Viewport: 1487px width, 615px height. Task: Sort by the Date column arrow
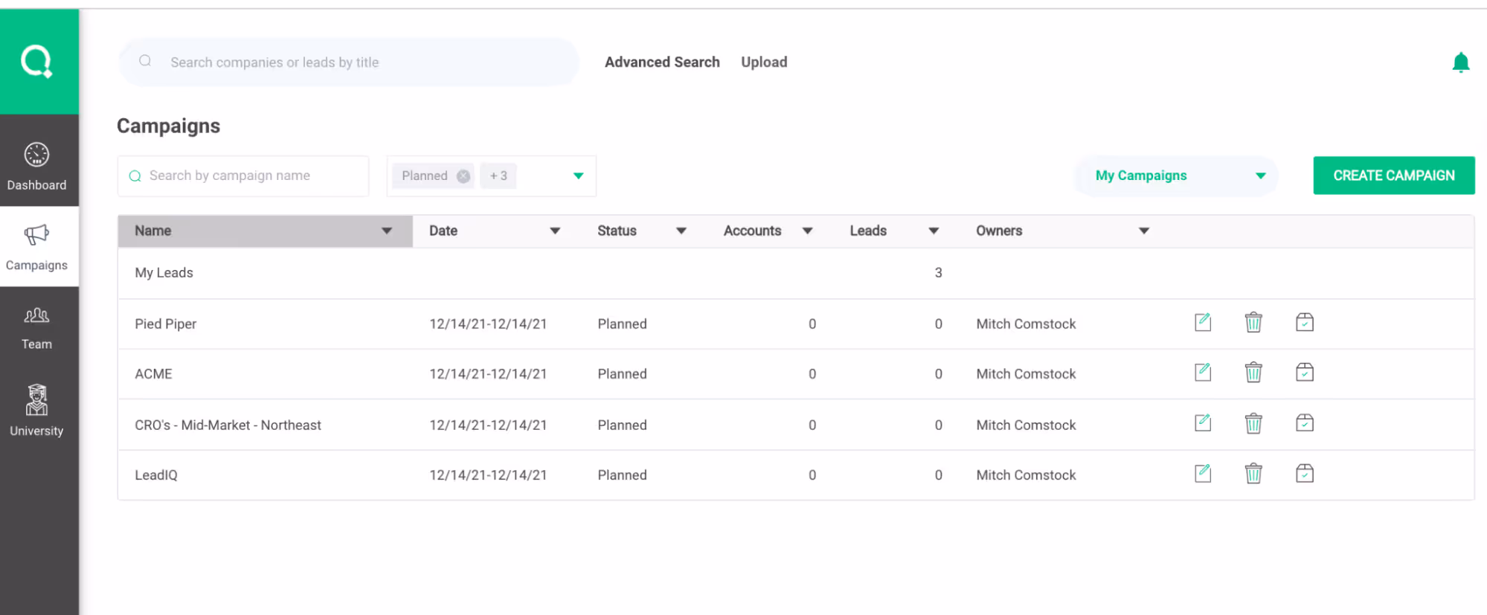click(555, 231)
